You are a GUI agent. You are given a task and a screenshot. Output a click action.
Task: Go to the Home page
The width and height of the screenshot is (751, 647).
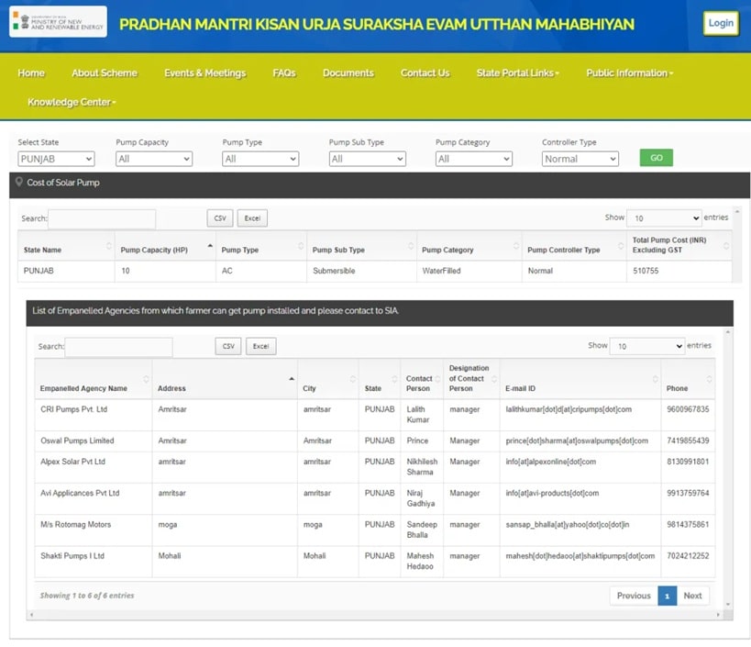31,73
